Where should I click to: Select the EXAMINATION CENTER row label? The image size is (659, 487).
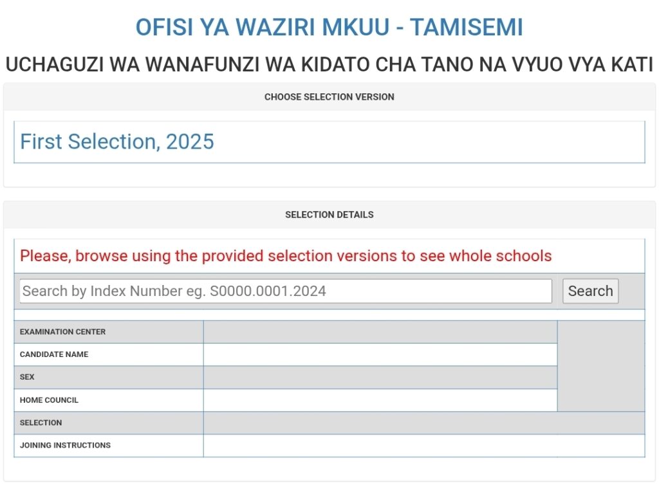[63, 332]
